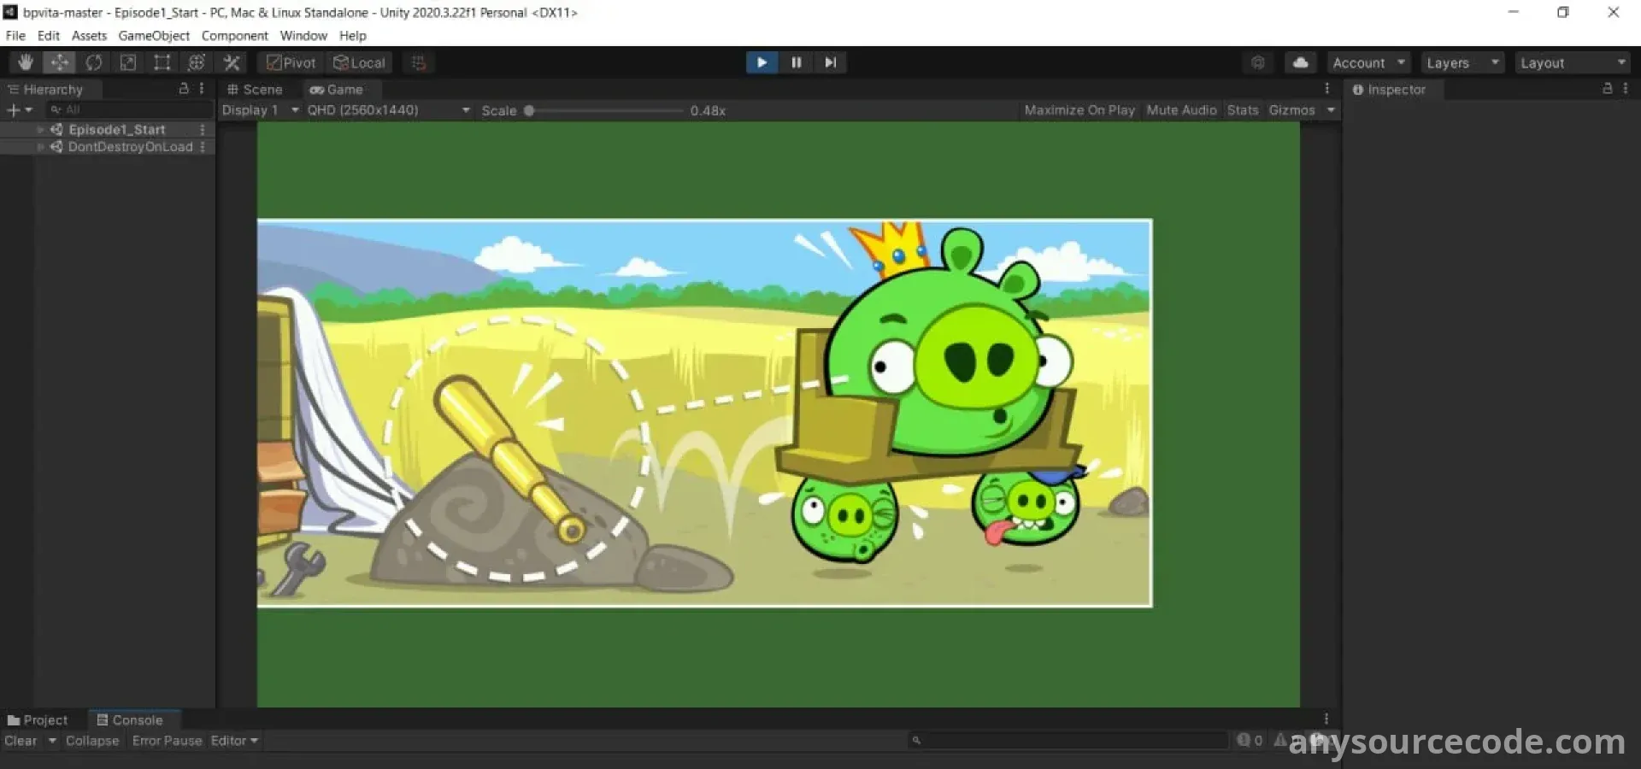Select the Rotate tool
This screenshot has width=1641, height=769.
[x=94, y=62]
